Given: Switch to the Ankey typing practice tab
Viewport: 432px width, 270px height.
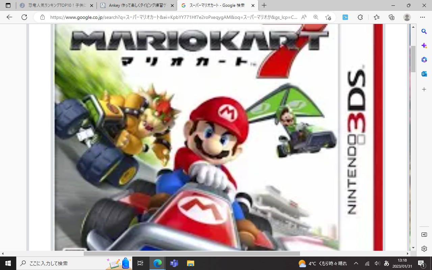Looking at the screenshot, I should tap(137, 5).
